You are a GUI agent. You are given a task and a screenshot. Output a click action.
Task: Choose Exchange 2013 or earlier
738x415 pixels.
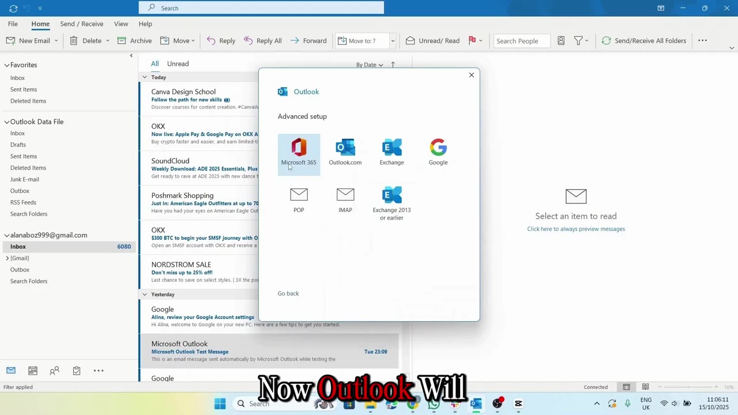391,203
